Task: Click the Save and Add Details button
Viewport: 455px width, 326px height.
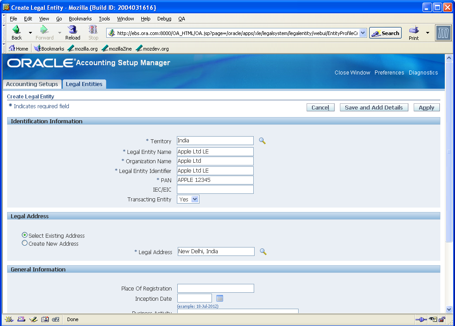Action: click(374, 107)
